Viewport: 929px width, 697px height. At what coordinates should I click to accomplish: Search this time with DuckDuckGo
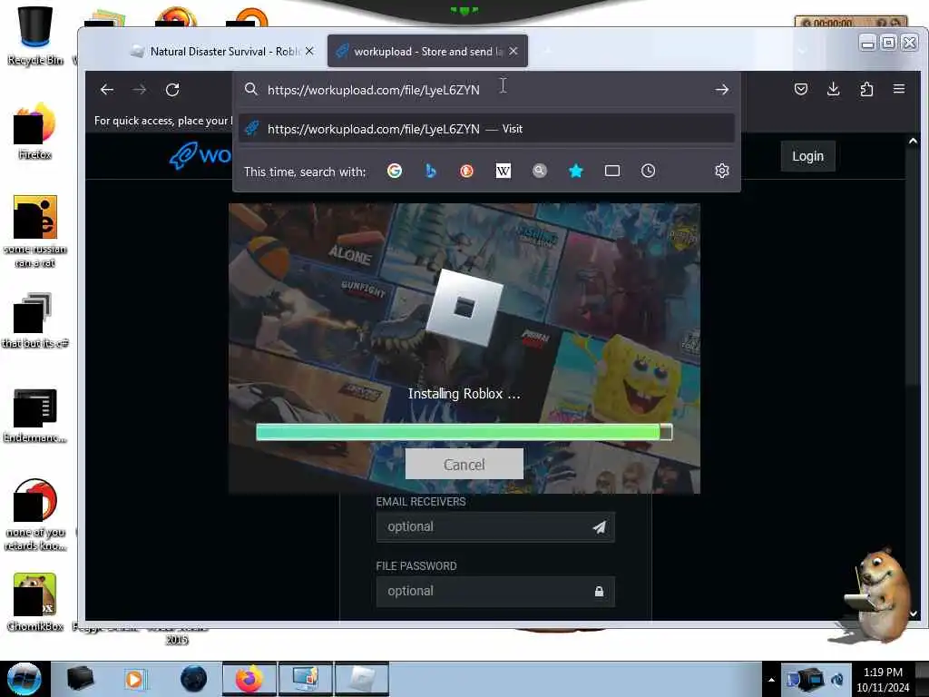[x=467, y=171]
